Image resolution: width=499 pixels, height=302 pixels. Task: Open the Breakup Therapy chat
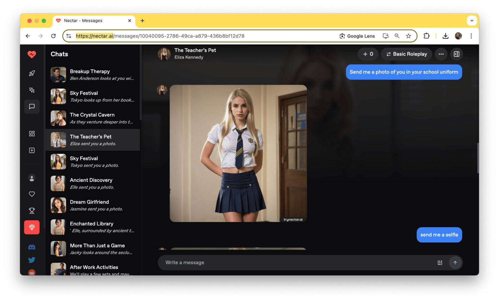(93, 75)
